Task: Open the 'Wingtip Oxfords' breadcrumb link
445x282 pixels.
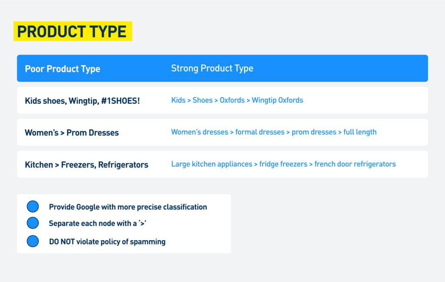Action: tap(277, 100)
